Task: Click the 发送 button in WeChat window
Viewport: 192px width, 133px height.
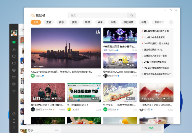Action: coord(151,128)
